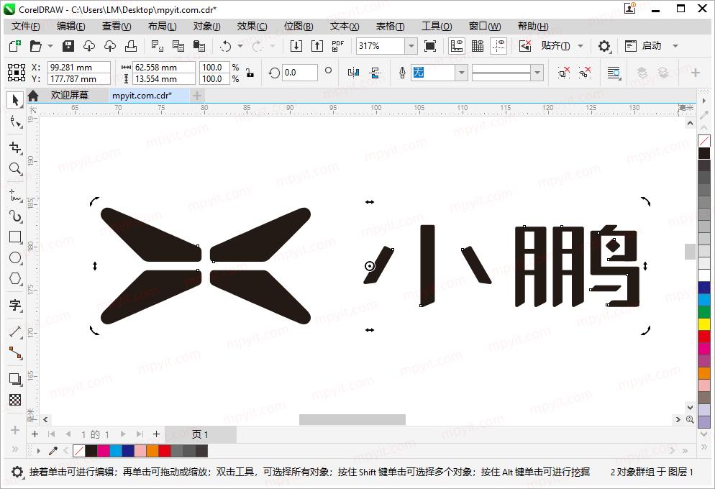The image size is (715, 489).
Task: Expand the 贴齐 snap options dropdown
Action: [580, 45]
